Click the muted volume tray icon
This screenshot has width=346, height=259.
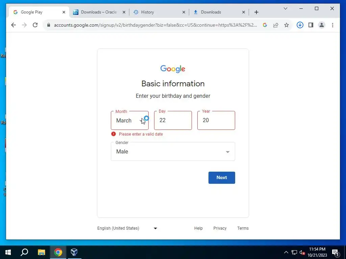pyautogui.click(x=302, y=253)
